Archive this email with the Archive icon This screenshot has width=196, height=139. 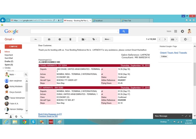(x=49, y=39)
